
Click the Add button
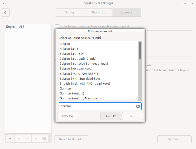[132, 116]
